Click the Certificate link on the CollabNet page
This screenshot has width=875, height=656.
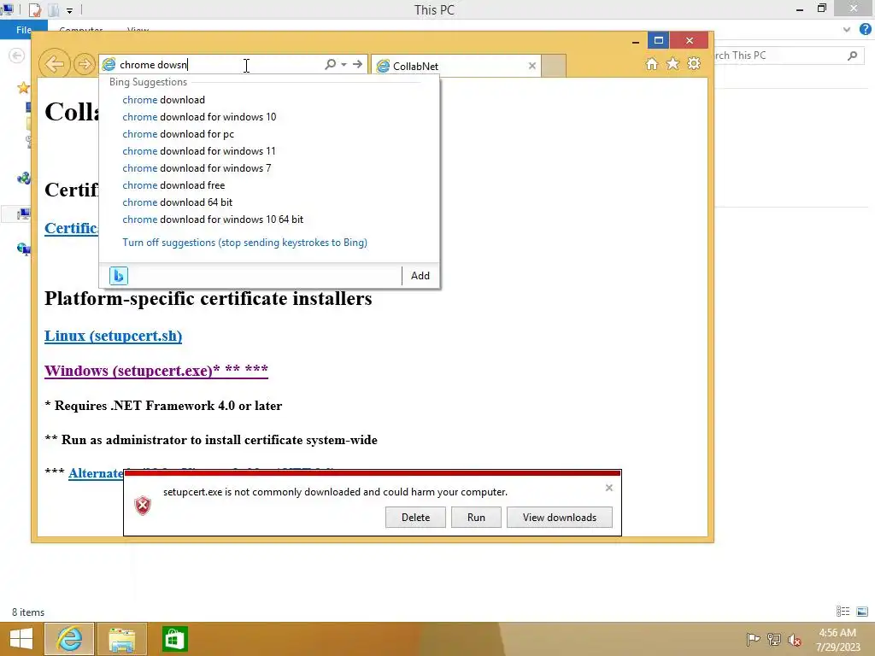72,228
